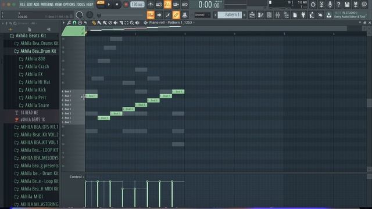Open the FL STUDIO news panel

(350, 15)
